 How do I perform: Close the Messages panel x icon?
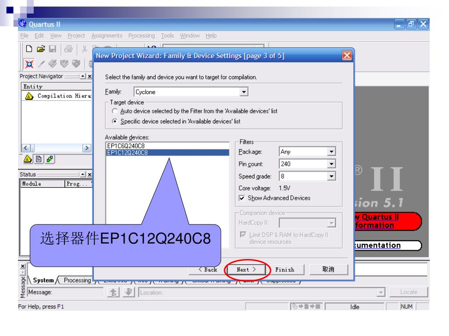point(23,266)
